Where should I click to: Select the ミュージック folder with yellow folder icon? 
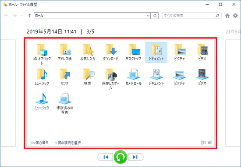point(42,77)
